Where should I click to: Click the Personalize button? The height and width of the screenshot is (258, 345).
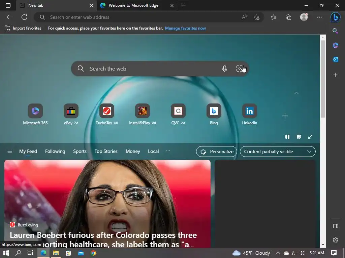[x=217, y=152]
